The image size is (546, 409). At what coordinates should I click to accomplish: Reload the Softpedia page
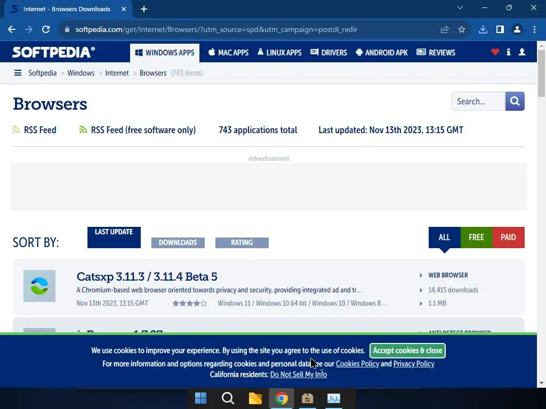click(46, 30)
